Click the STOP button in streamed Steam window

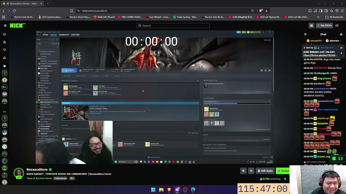pos(69,70)
